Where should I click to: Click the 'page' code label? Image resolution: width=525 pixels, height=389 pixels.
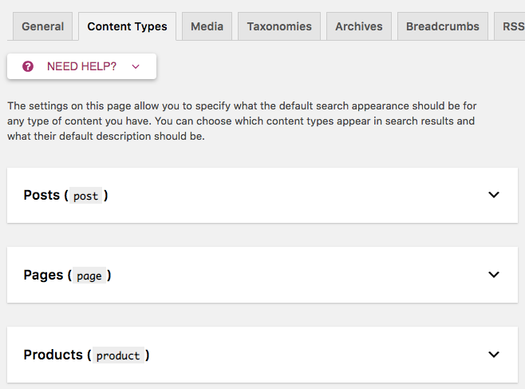pyautogui.click(x=89, y=276)
